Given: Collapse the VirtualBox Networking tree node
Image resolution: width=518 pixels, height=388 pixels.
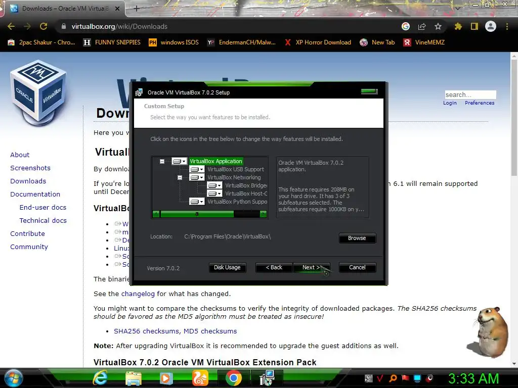Looking at the screenshot, I should point(180,177).
